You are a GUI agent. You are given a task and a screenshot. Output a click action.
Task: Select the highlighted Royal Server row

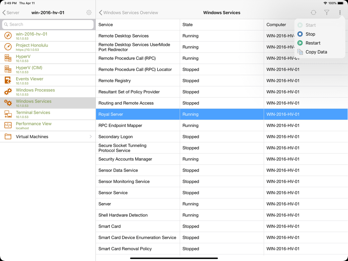pos(222,114)
